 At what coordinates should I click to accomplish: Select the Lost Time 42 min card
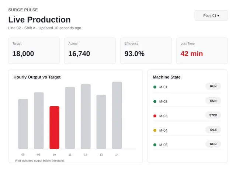(202, 51)
